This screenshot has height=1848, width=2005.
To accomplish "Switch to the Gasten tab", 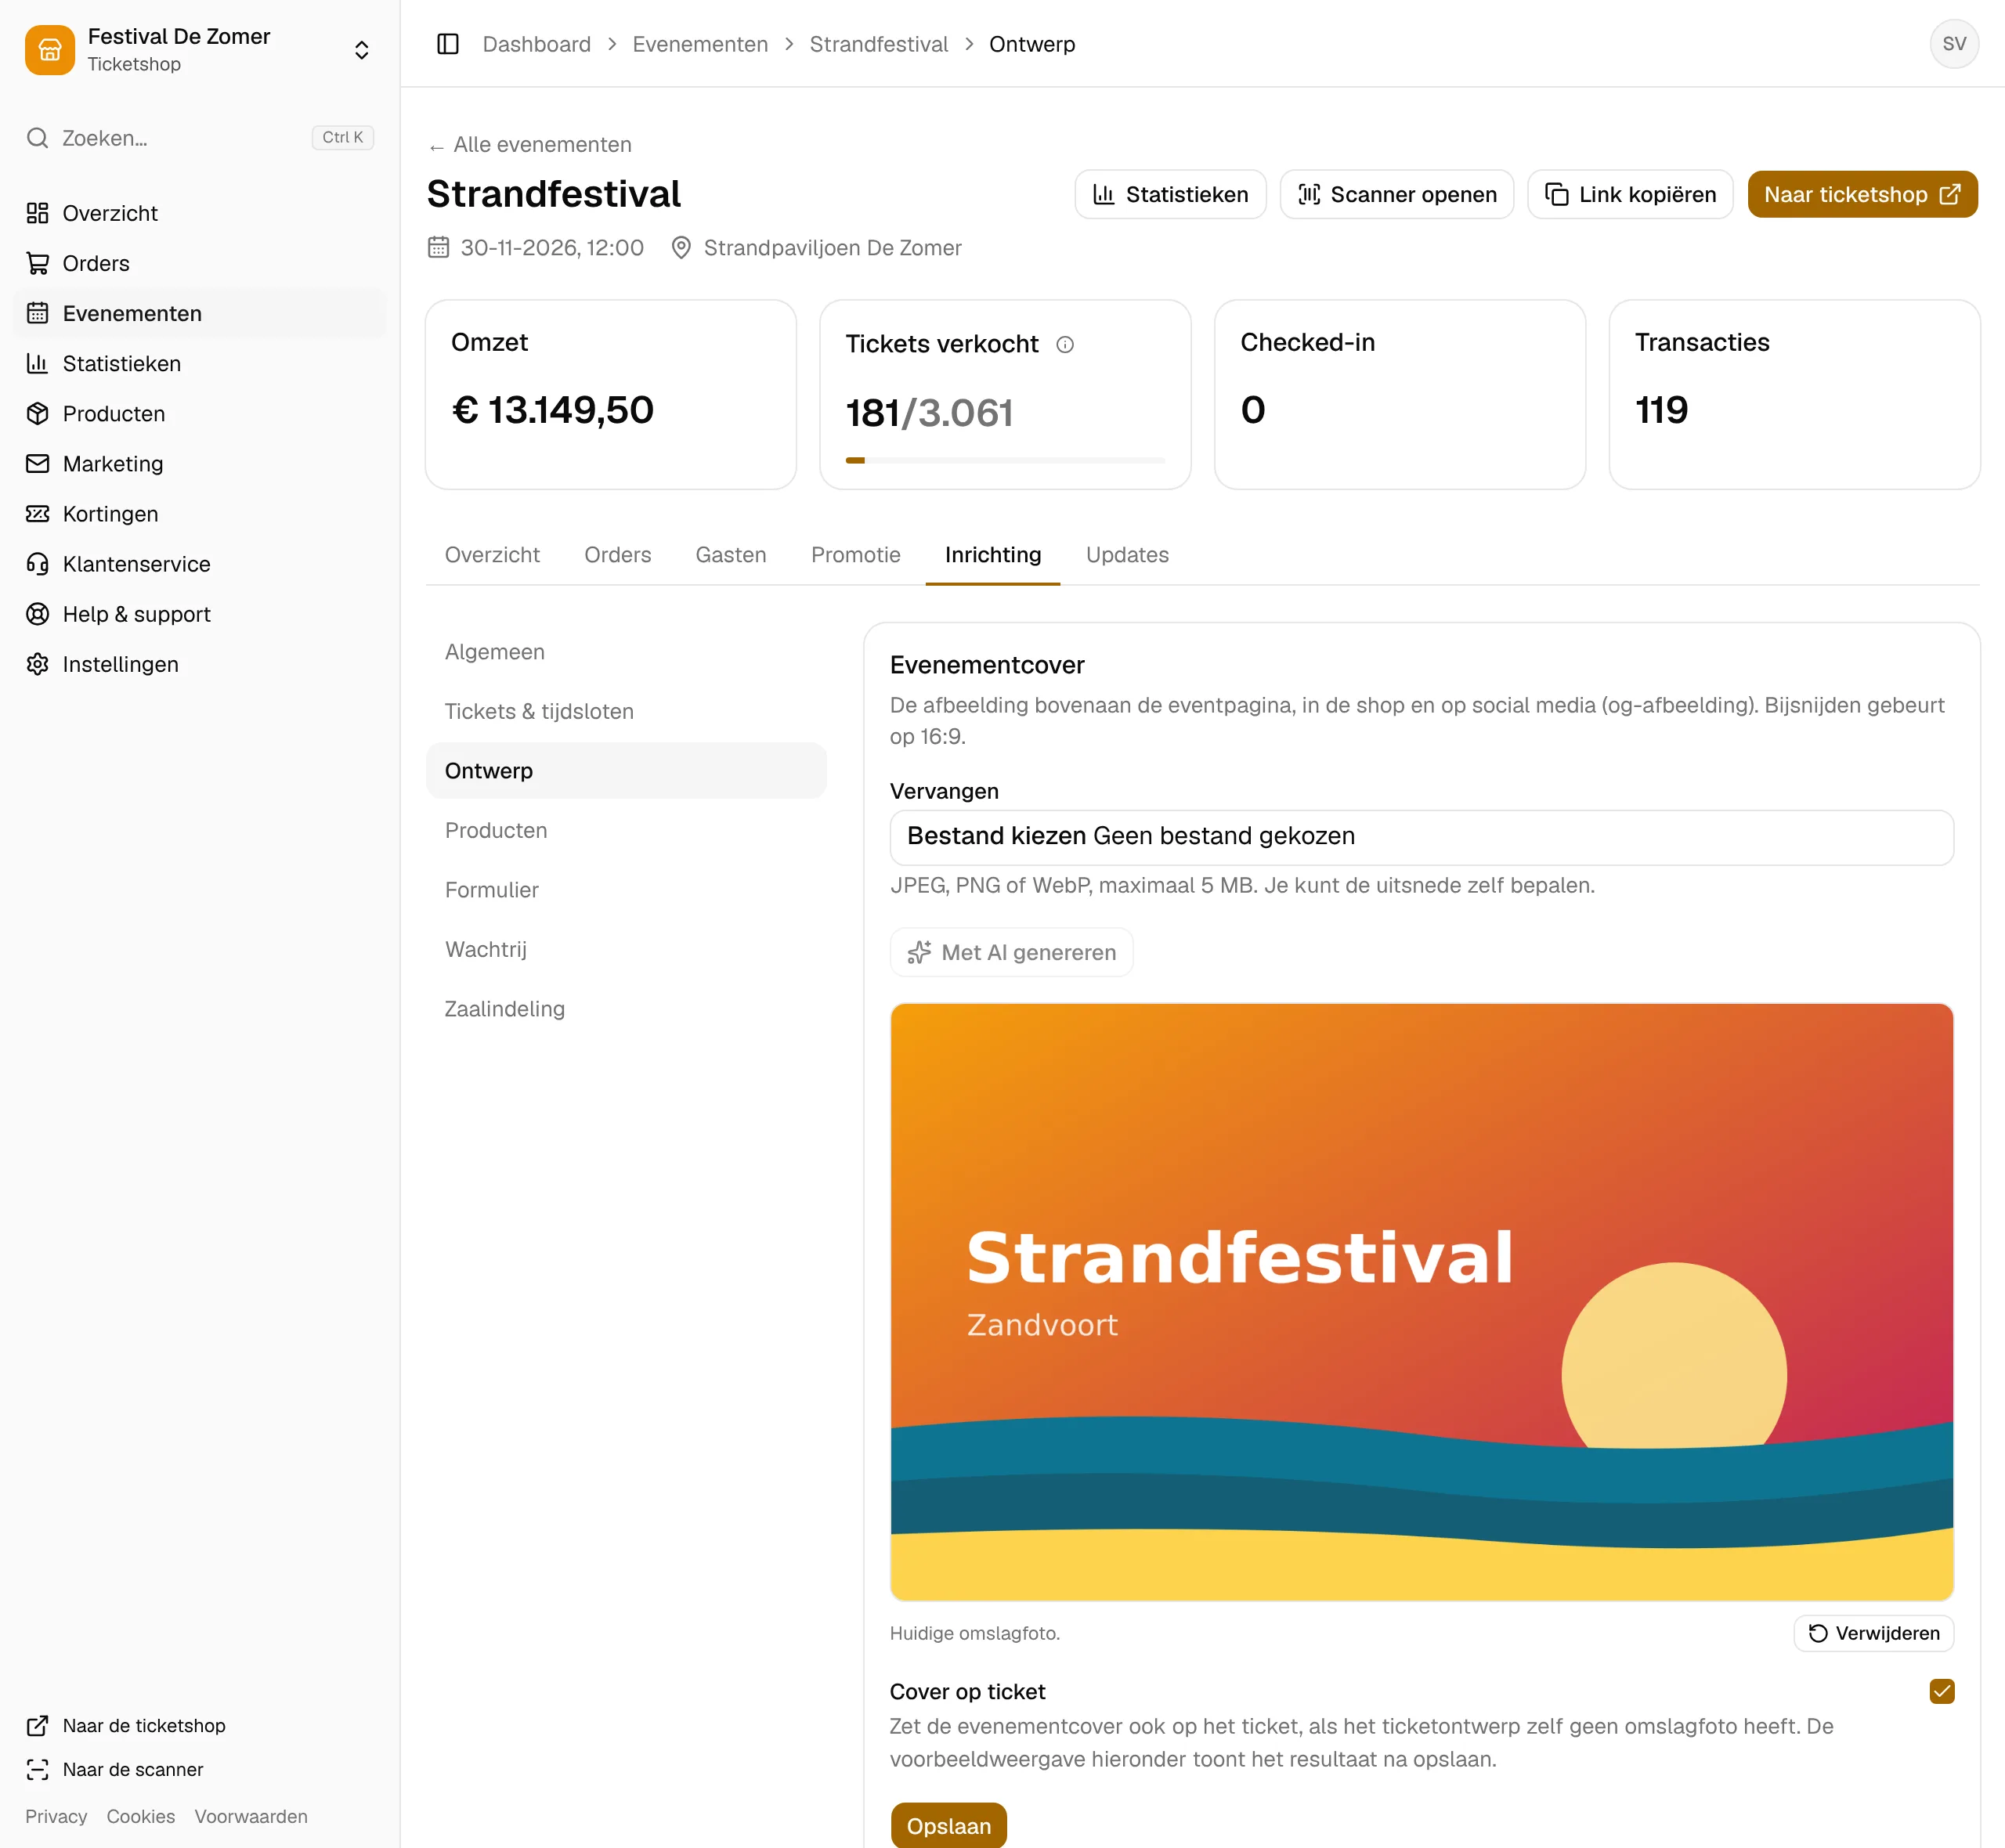I will tap(731, 555).
